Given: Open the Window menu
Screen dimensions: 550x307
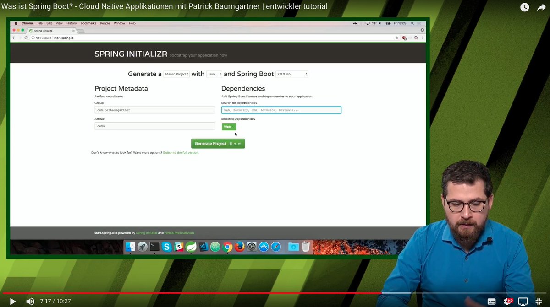Looking at the screenshot, I should [119, 23].
